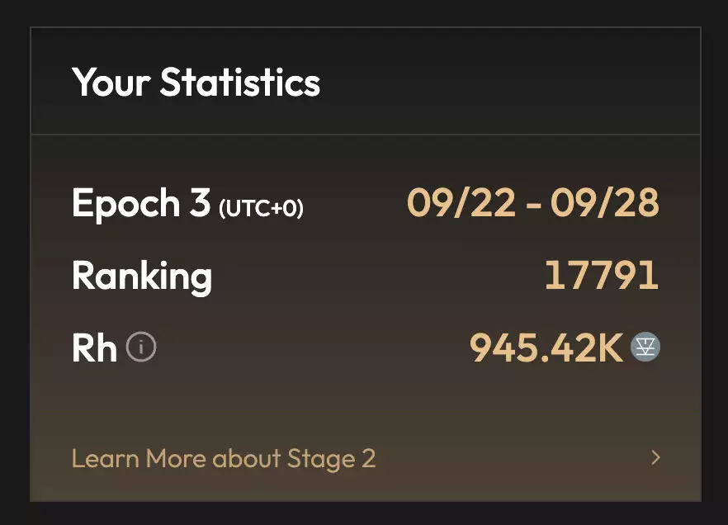Expand the chevron arrow at bottom right
The width and height of the screenshot is (728, 525).
click(655, 457)
